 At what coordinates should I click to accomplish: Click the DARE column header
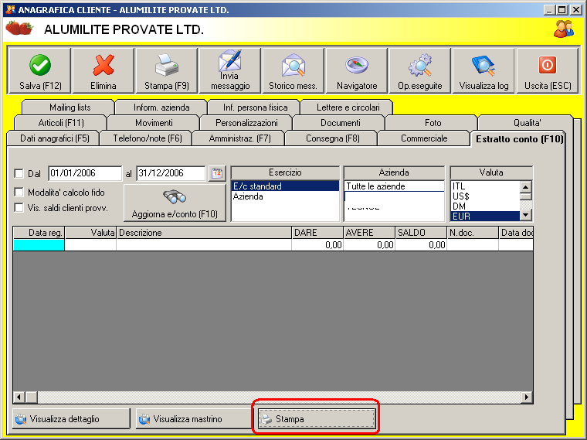pos(317,233)
